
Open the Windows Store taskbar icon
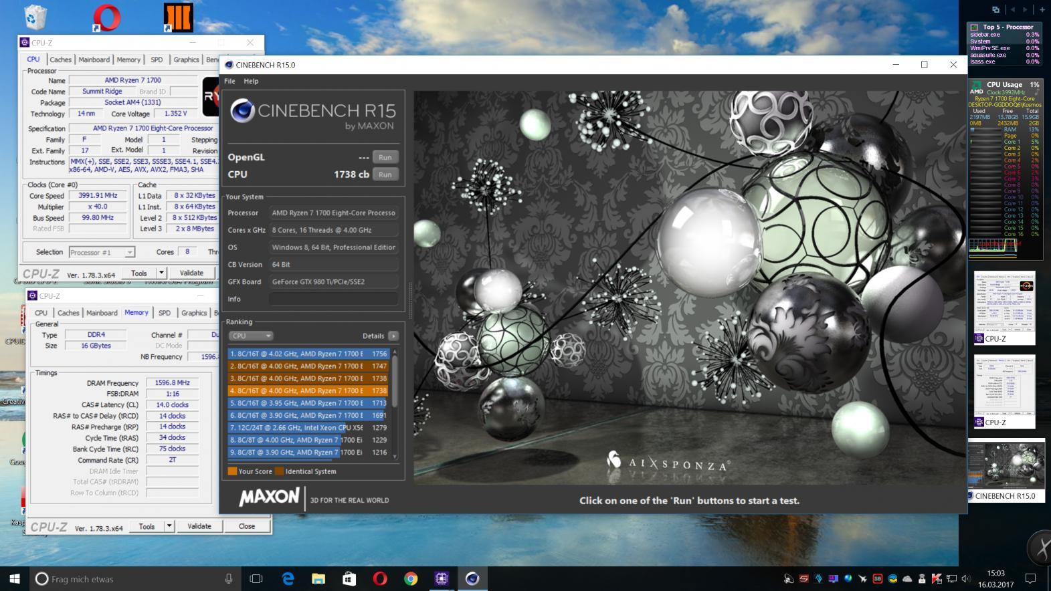(349, 579)
